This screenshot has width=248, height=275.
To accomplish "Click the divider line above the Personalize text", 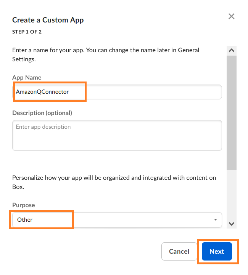I will coord(117,164).
